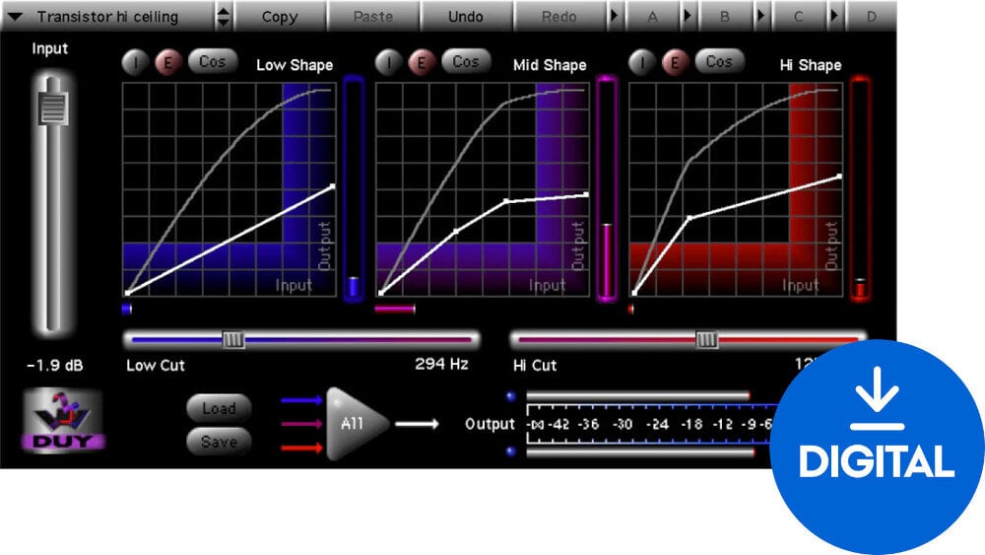This screenshot has width=985, height=555.
Task: Click the Low Cut frequency slider handle
Action: click(x=233, y=340)
